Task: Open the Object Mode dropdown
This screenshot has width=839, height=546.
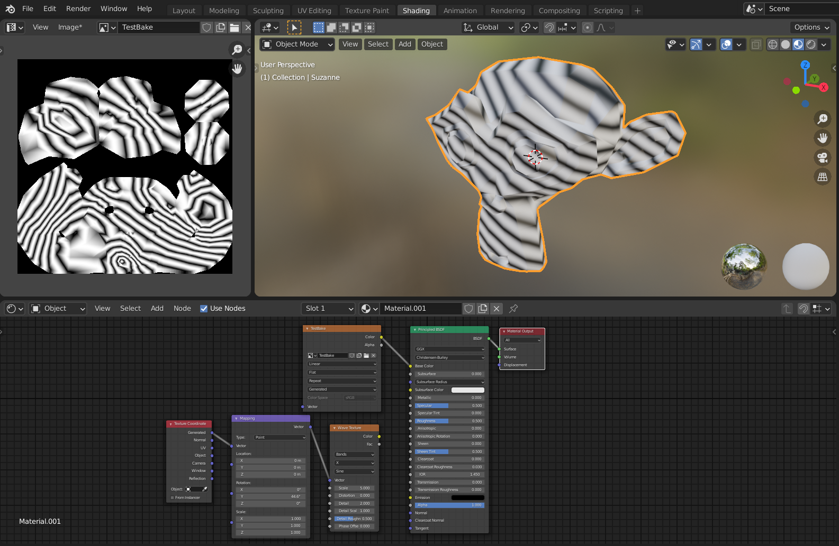Action: coord(298,44)
